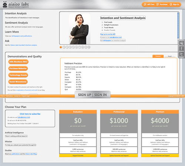Click the businesswoman carousel image
Viewport: 185px width, 166px height.
tap(80, 29)
